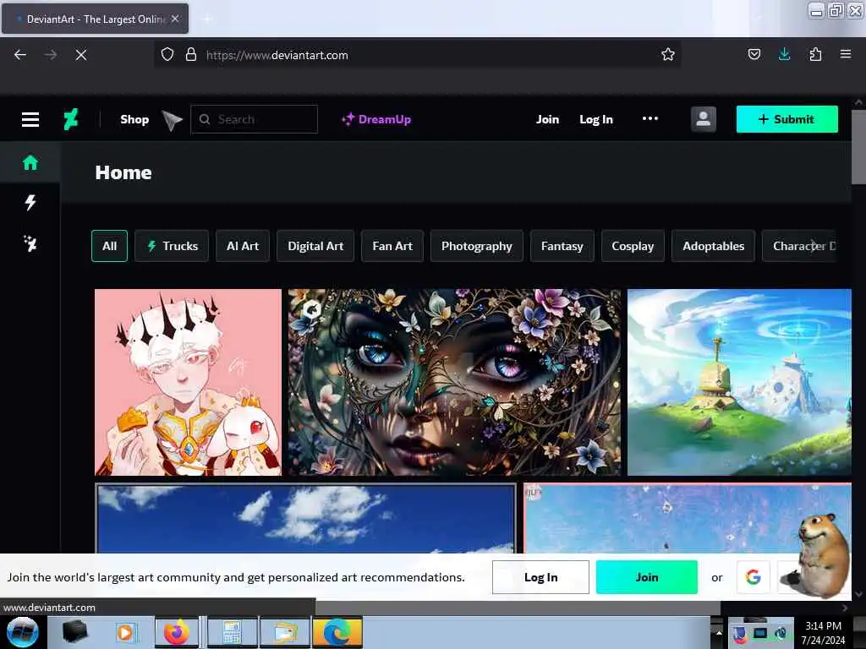Image resolution: width=866 pixels, height=649 pixels.
Task: Select the Fan Art category filter
Action: [x=392, y=246]
